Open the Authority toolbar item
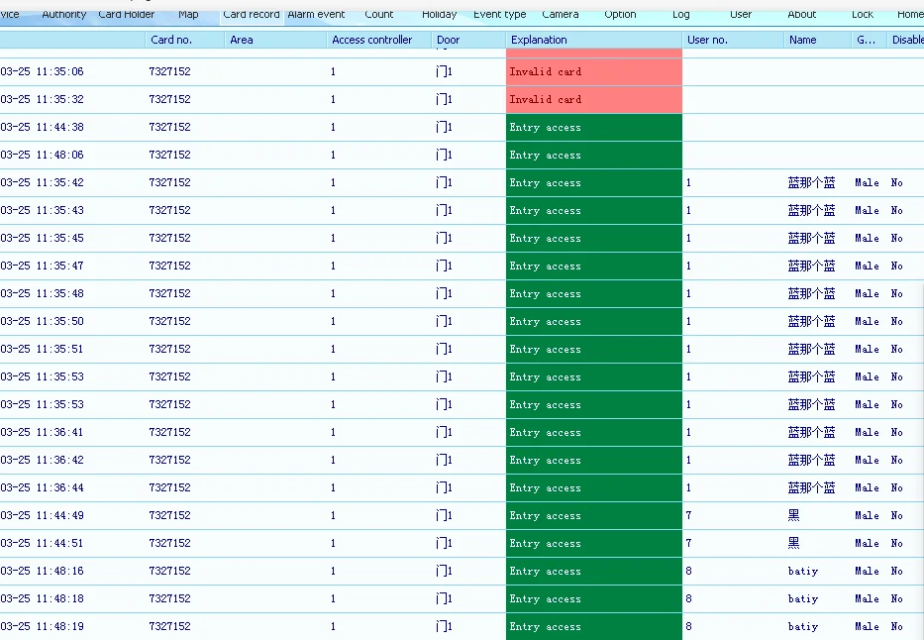Image resolution: width=924 pixels, height=640 pixels. 64,15
